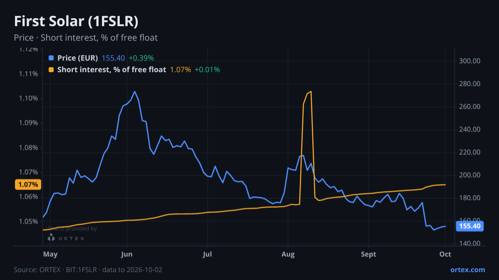Click the 1.11% left axis label
Screen dimensions: 499x280
(29, 74)
